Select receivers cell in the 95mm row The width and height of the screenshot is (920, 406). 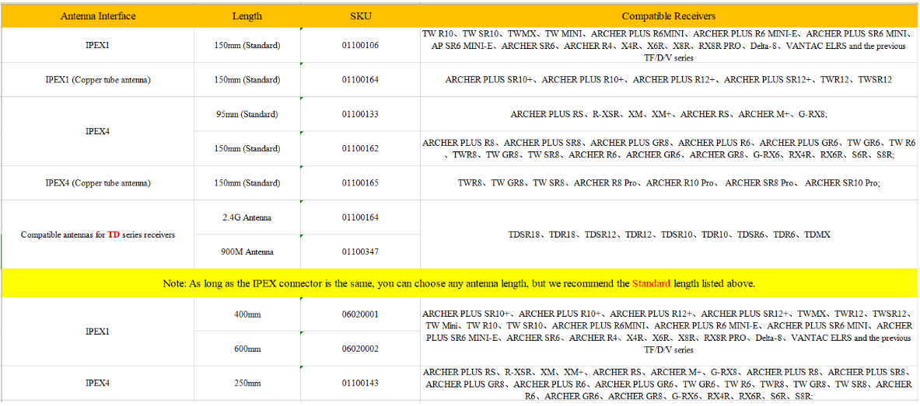click(x=670, y=113)
